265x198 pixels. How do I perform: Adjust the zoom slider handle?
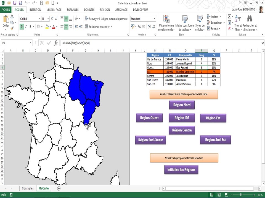[x=241, y=195]
